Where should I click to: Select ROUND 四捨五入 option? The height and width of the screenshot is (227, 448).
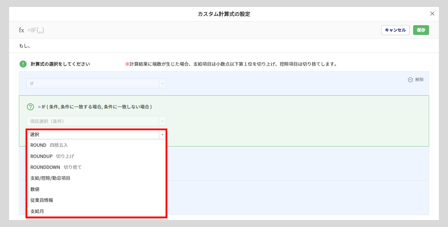point(96,145)
